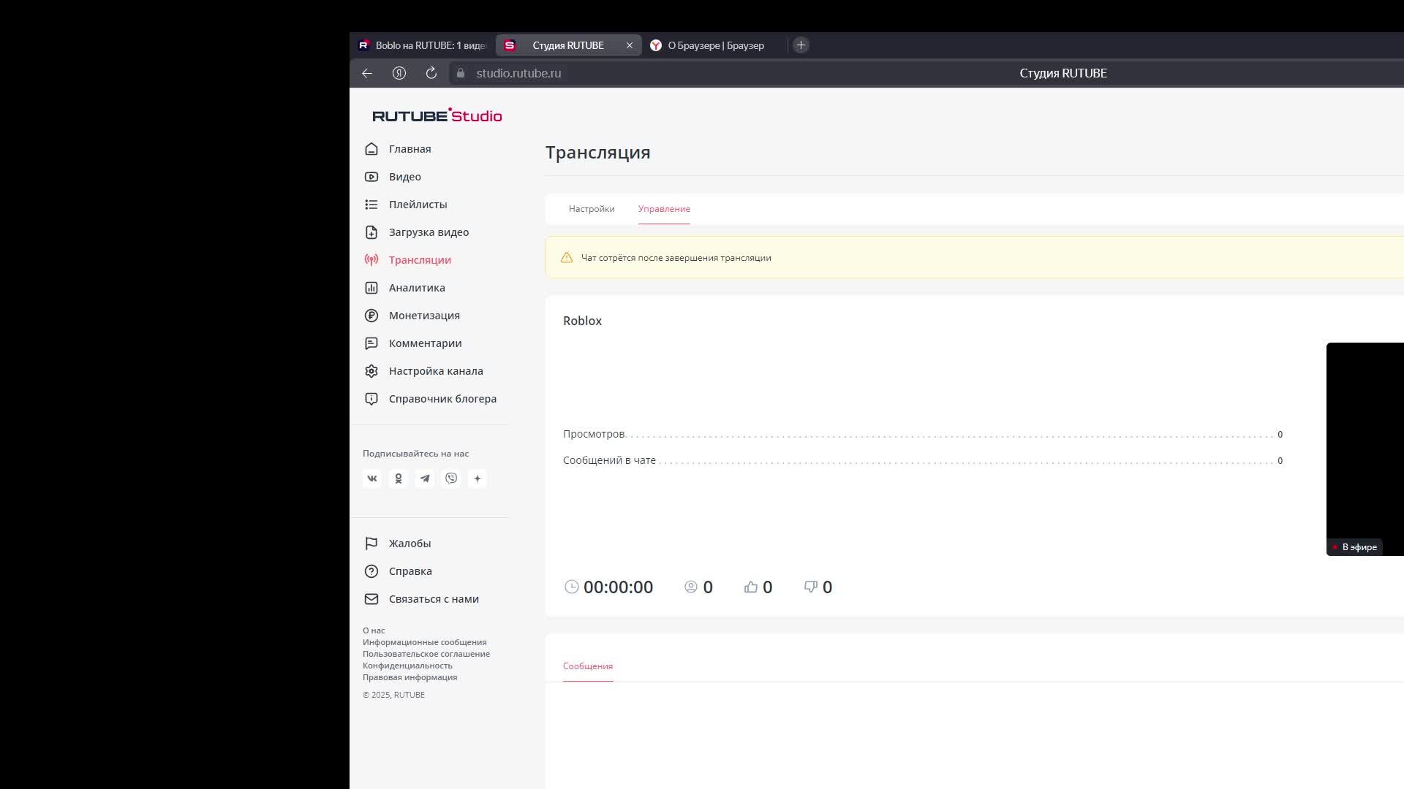Click the browser back arrow
This screenshot has height=789, width=1404.
click(x=367, y=73)
